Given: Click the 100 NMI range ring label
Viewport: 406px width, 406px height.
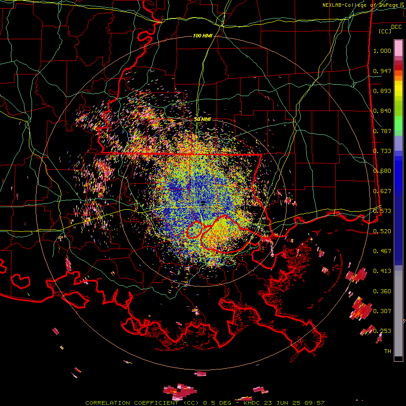Looking at the screenshot, I should 203,36.
